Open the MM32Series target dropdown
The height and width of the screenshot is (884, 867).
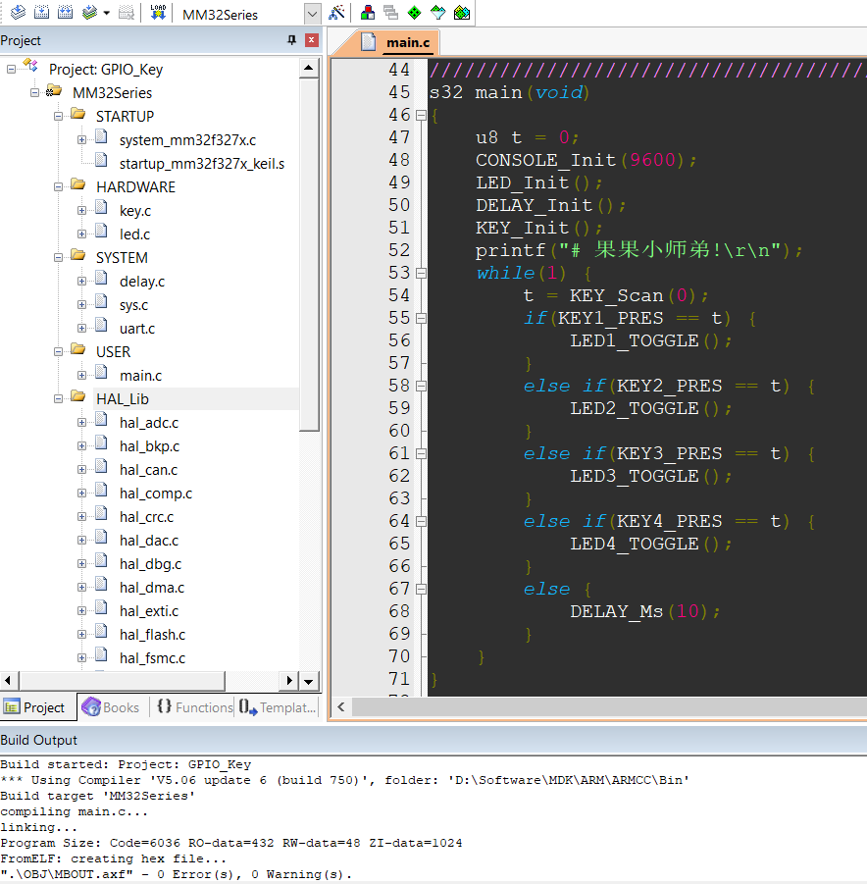coord(312,14)
